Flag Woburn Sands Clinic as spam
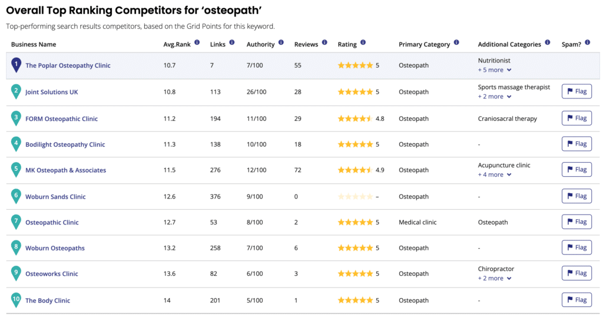This screenshot has height=320, width=603. [x=577, y=196]
